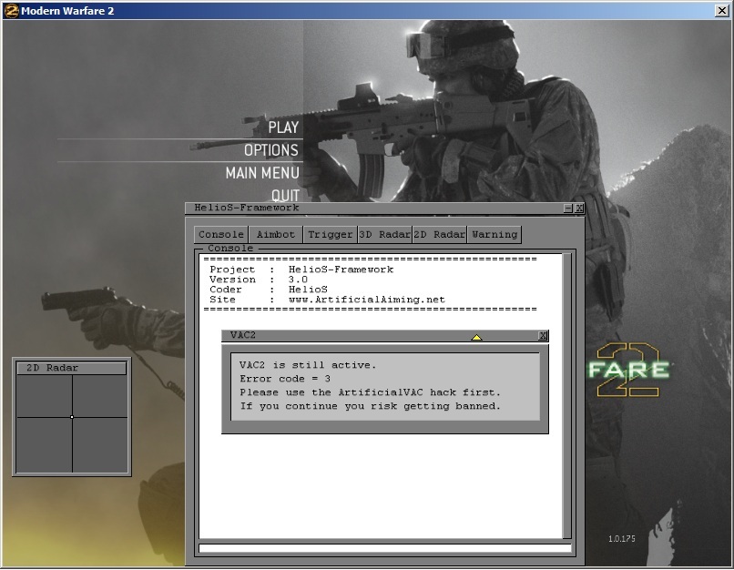Click the yellow triangle in the VAC2 title bar
Image resolution: width=734 pixels, height=570 pixels.
coord(476,337)
